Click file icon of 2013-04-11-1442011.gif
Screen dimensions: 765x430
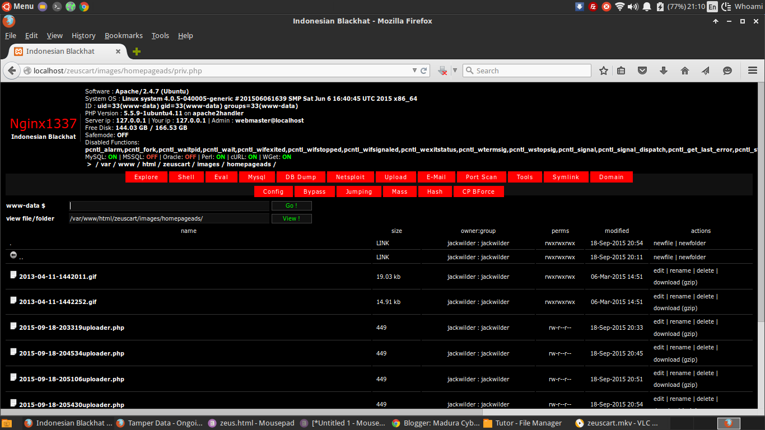(x=13, y=275)
